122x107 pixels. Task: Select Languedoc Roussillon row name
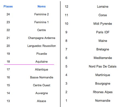click(x=42, y=46)
